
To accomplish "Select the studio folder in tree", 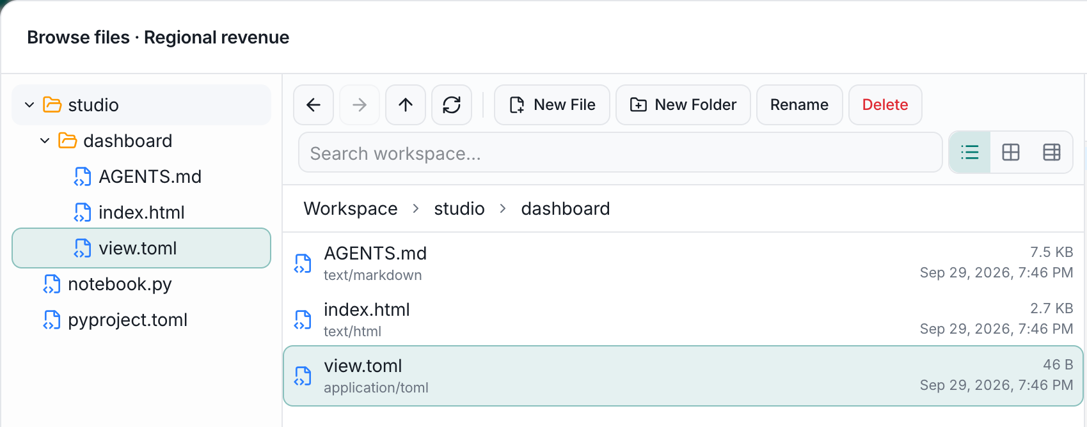I will point(141,105).
